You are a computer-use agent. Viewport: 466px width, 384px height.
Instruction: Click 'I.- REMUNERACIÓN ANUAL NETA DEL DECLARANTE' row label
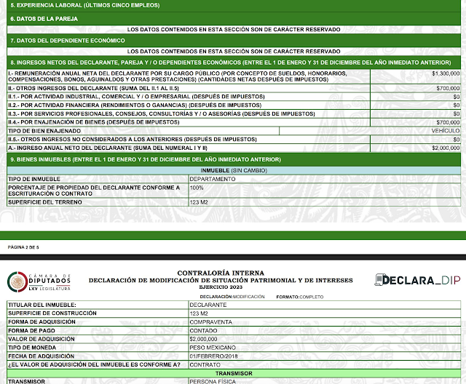178,76
